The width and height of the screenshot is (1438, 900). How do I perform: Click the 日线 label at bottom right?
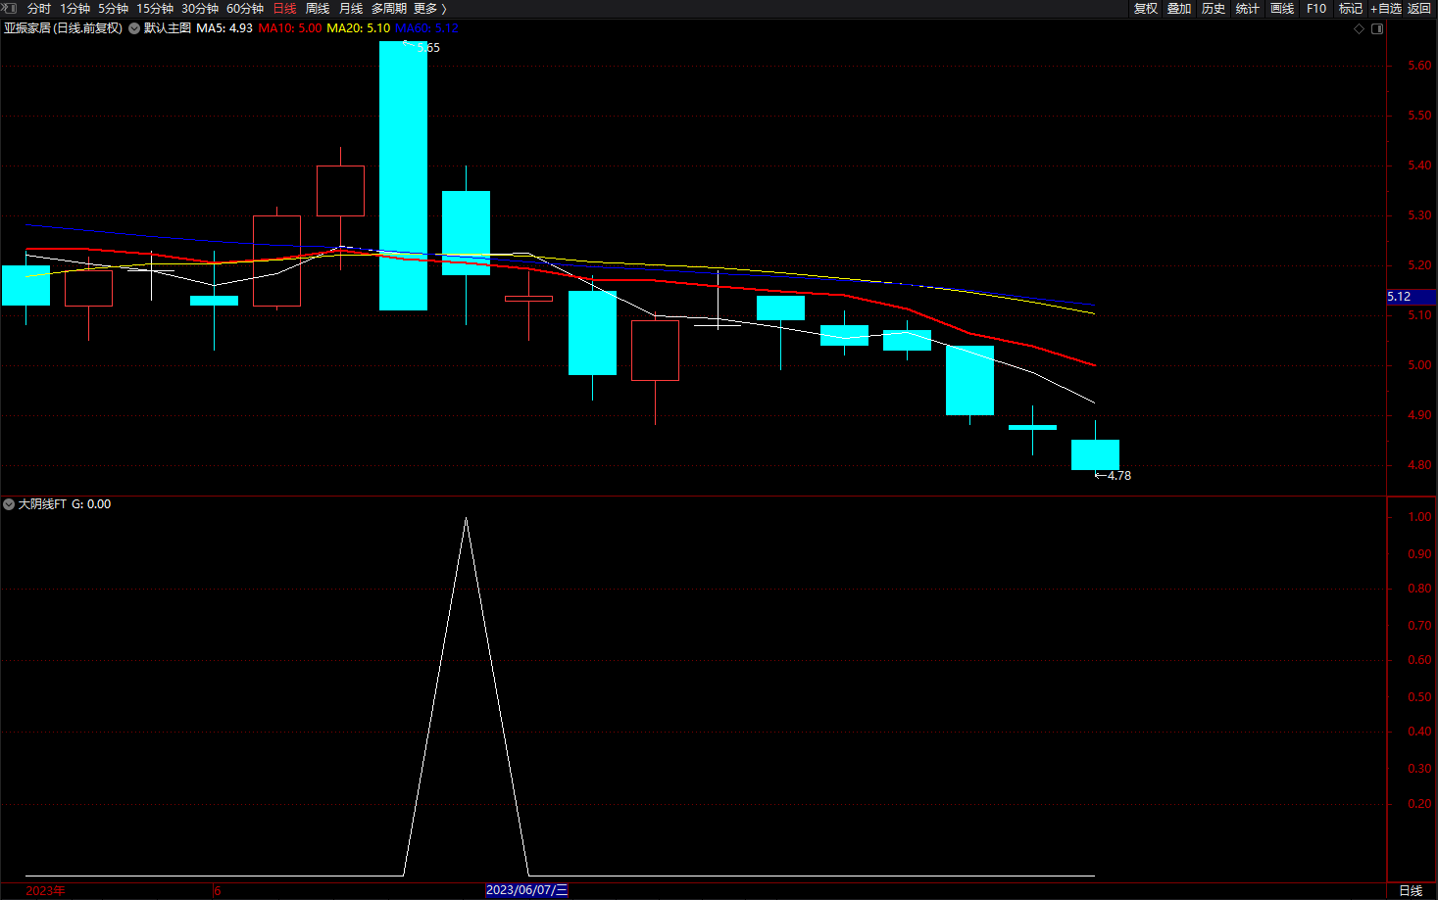click(1411, 890)
